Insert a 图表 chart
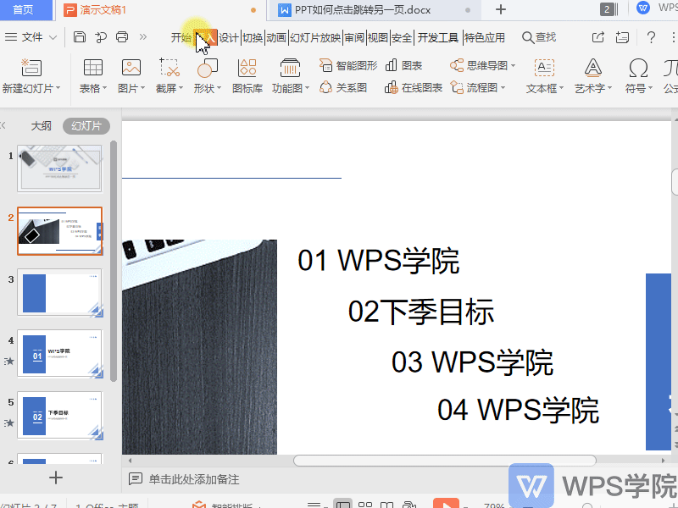This screenshot has width=678, height=508. (x=403, y=66)
